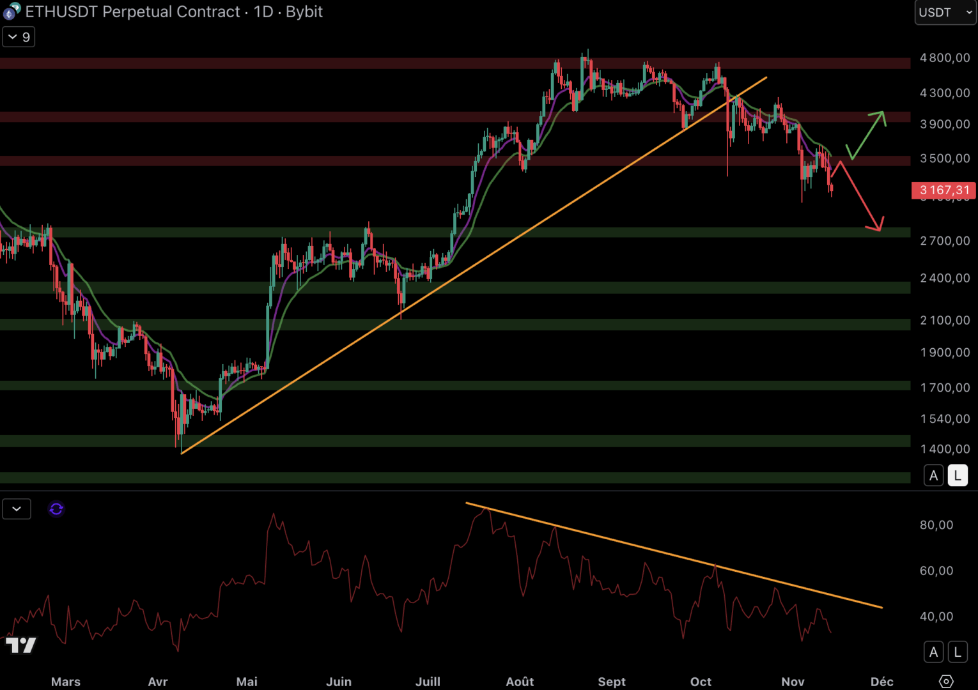Click the red price label showing 3167,31

pos(942,190)
